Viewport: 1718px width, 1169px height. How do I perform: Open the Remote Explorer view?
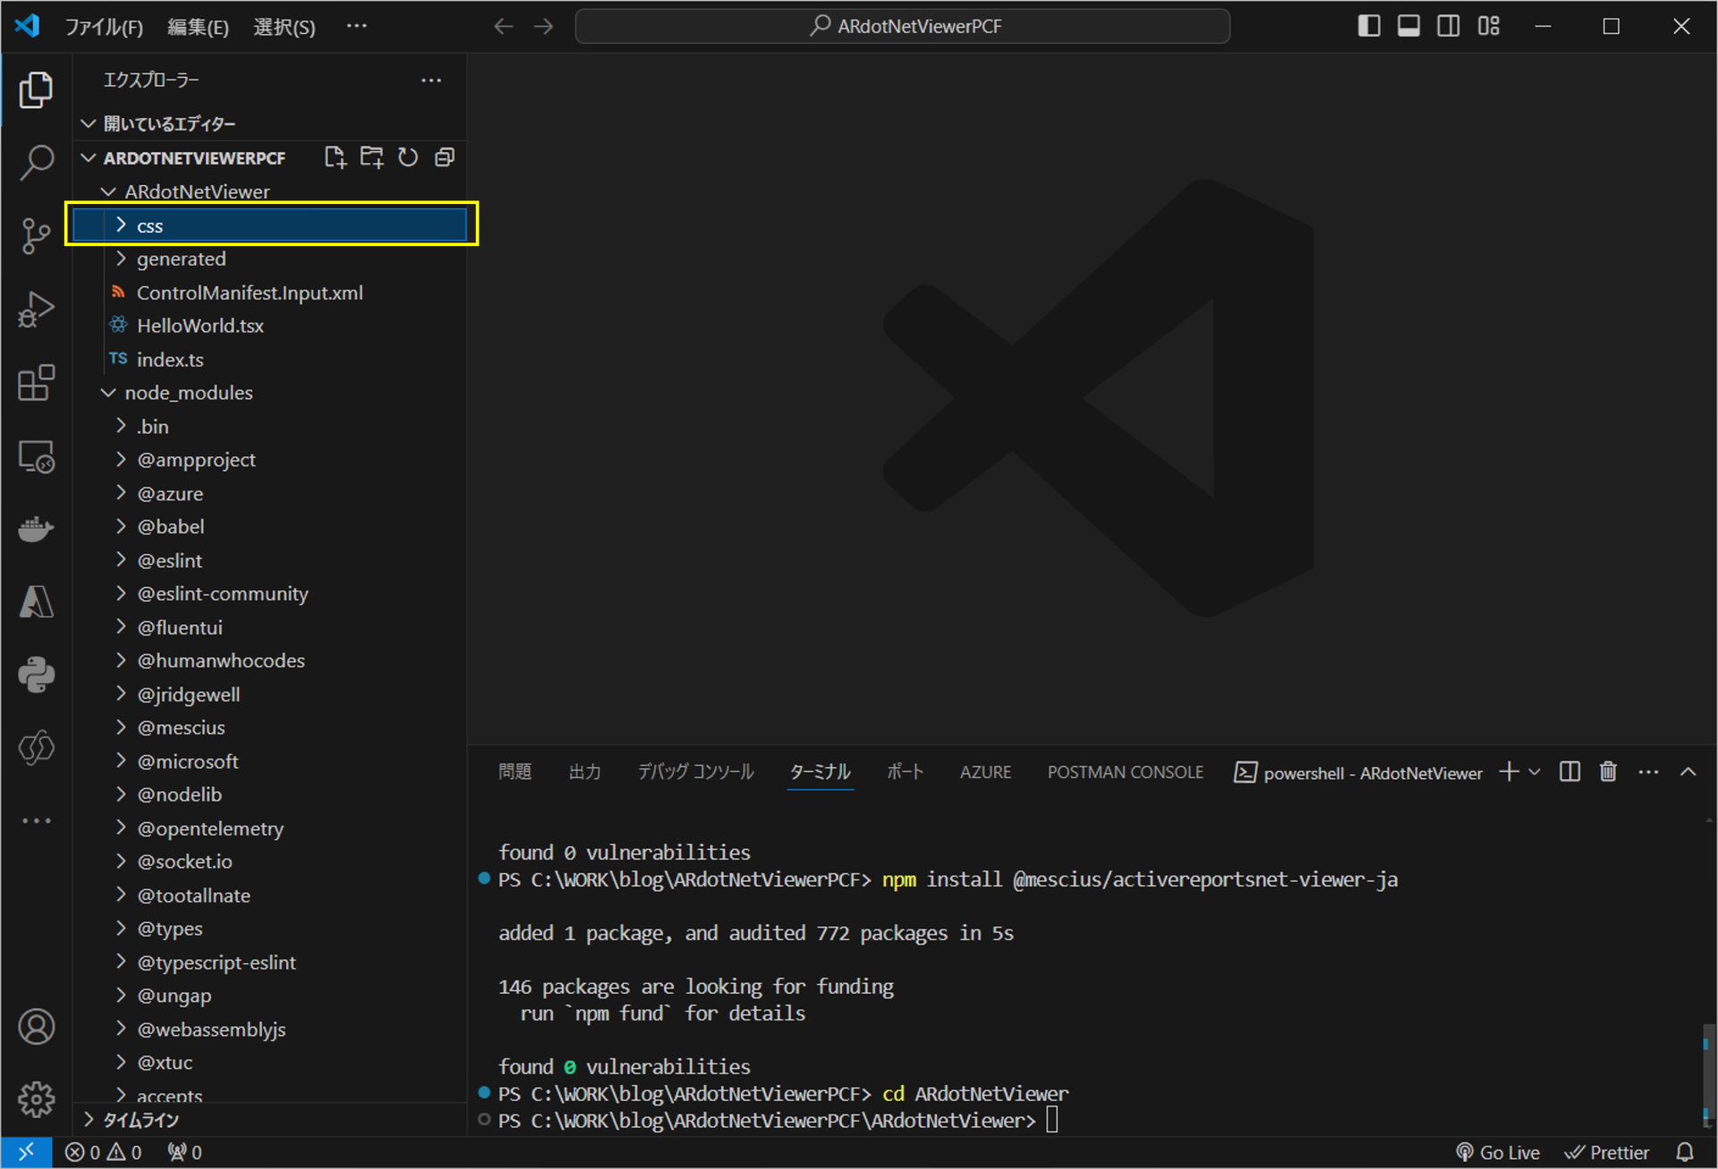click(x=36, y=456)
